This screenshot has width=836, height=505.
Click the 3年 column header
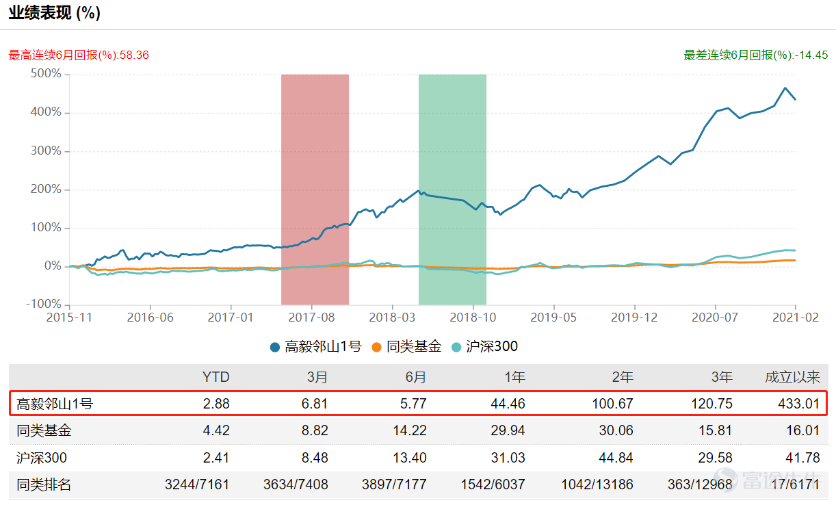[x=721, y=377]
